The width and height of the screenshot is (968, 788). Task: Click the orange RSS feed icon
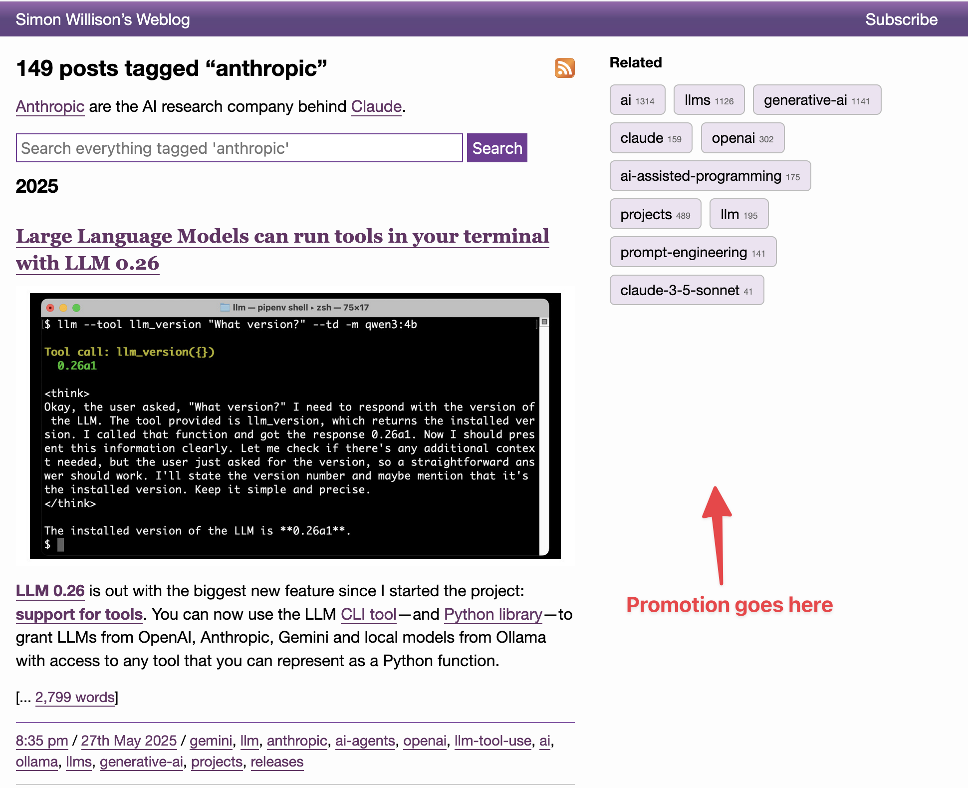(x=564, y=68)
